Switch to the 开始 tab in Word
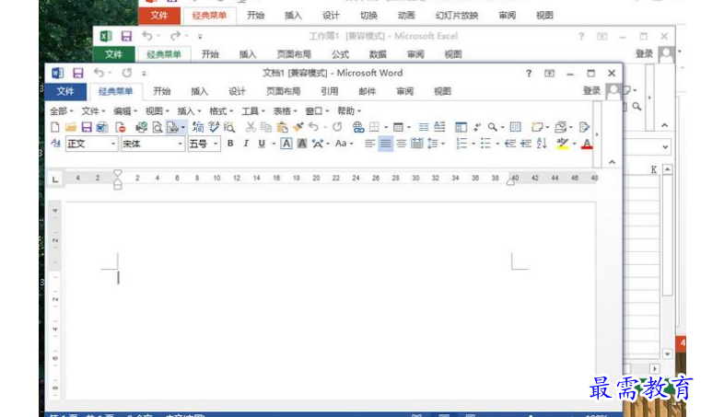The image size is (701, 417). 162,91
